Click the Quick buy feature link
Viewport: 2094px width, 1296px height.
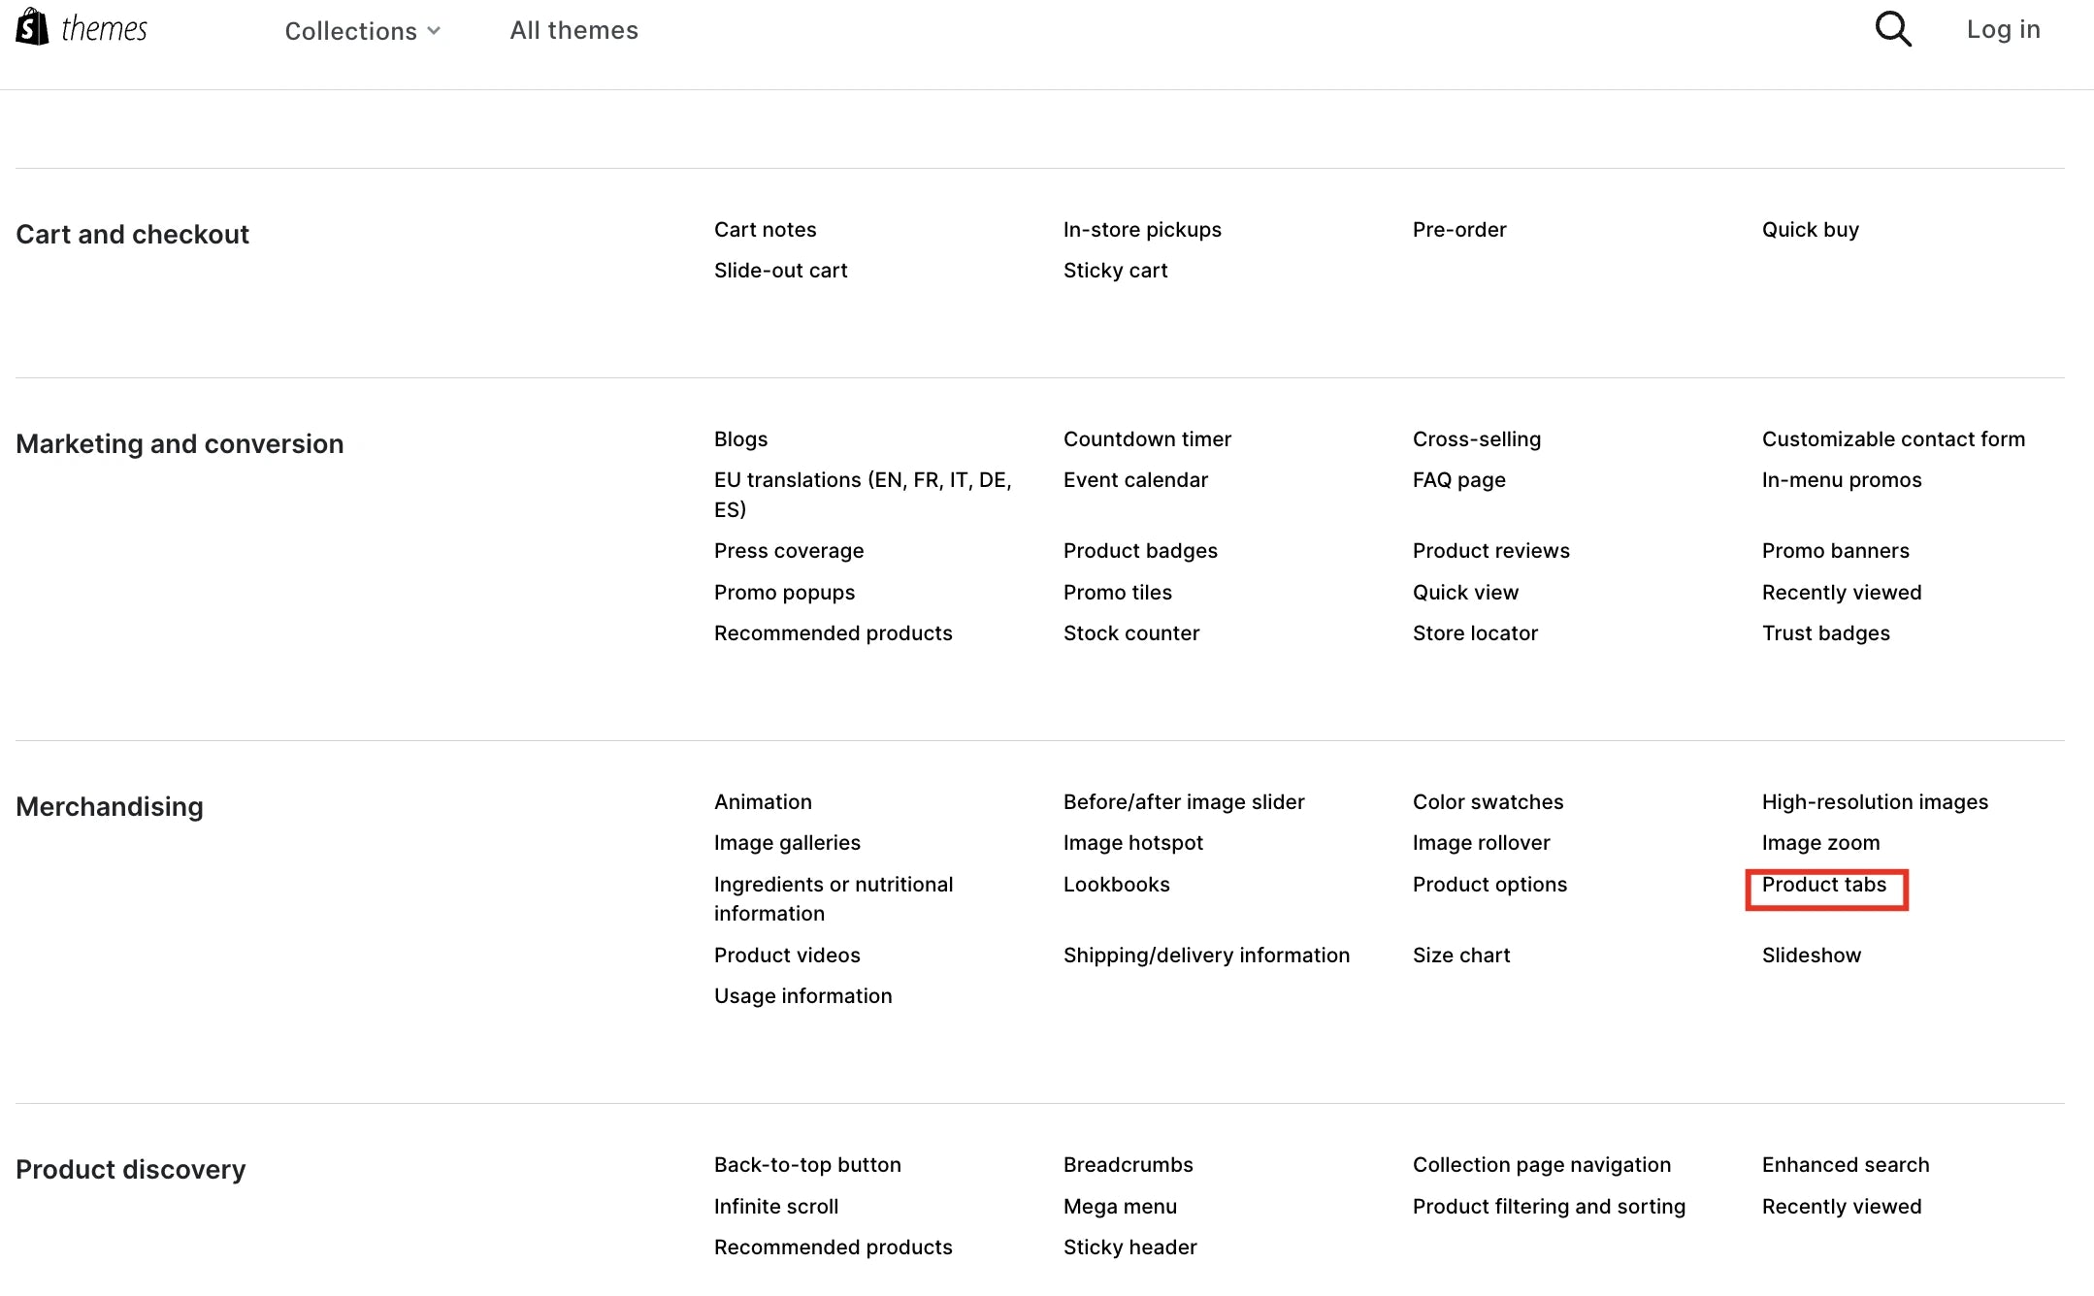(x=1810, y=229)
